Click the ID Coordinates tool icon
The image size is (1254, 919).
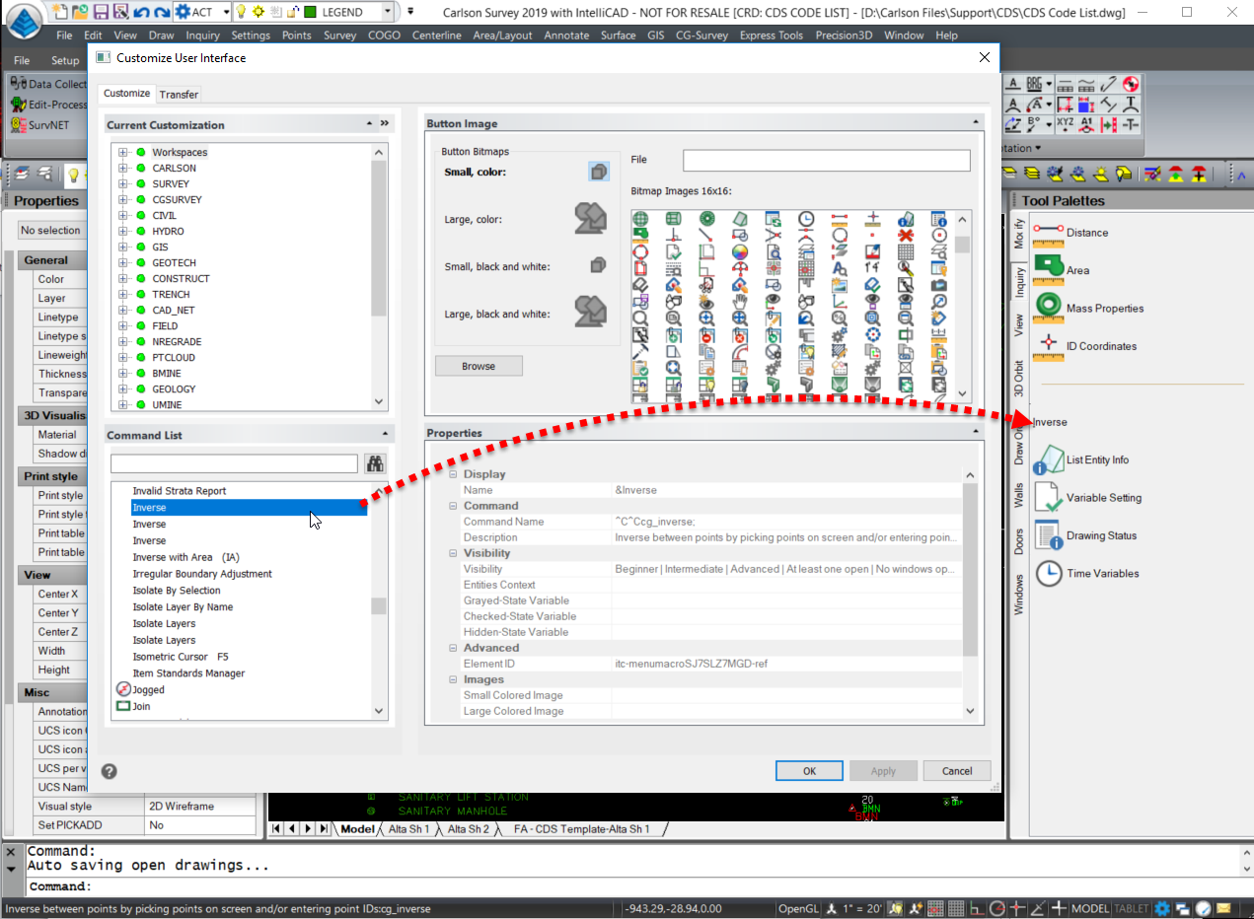(1048, 346)
